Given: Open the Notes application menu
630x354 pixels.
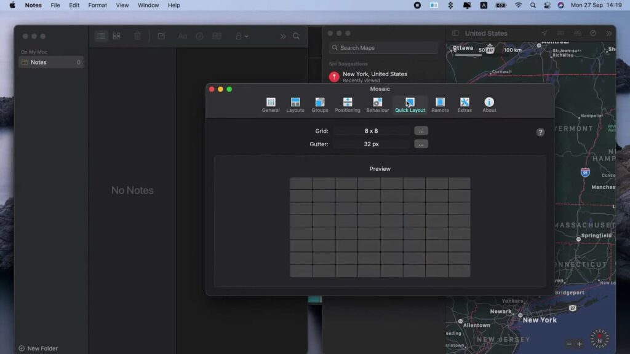Looking at the screenshot, I should coord(33,5).
